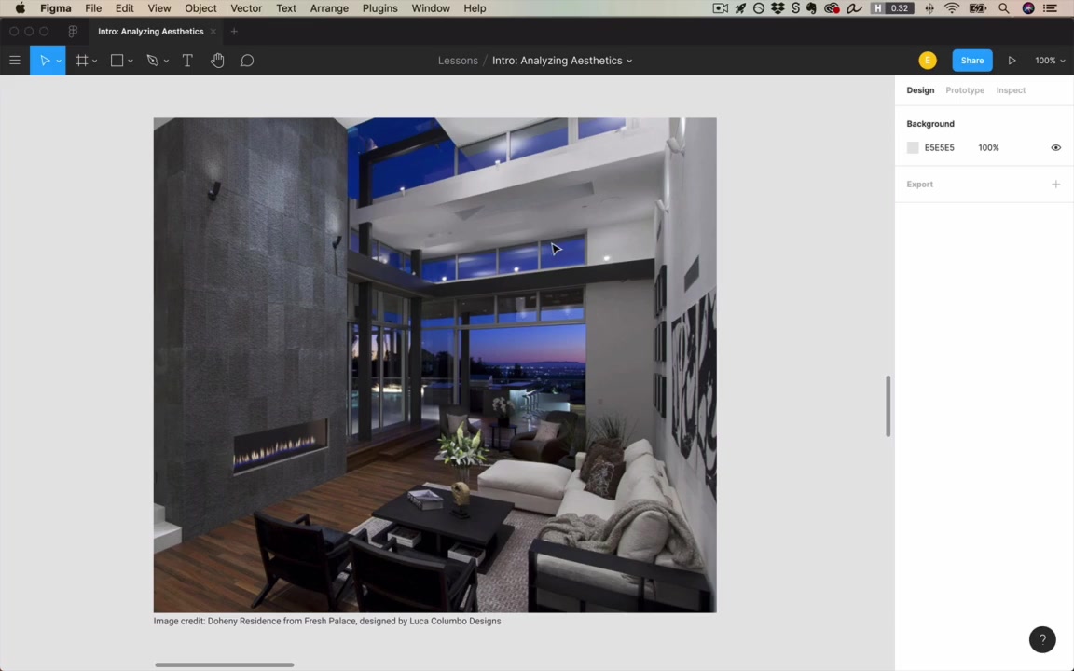This screenshot has width=1074, height=671.
Task: Select the Image credit caption text
Action: point(326,621)
